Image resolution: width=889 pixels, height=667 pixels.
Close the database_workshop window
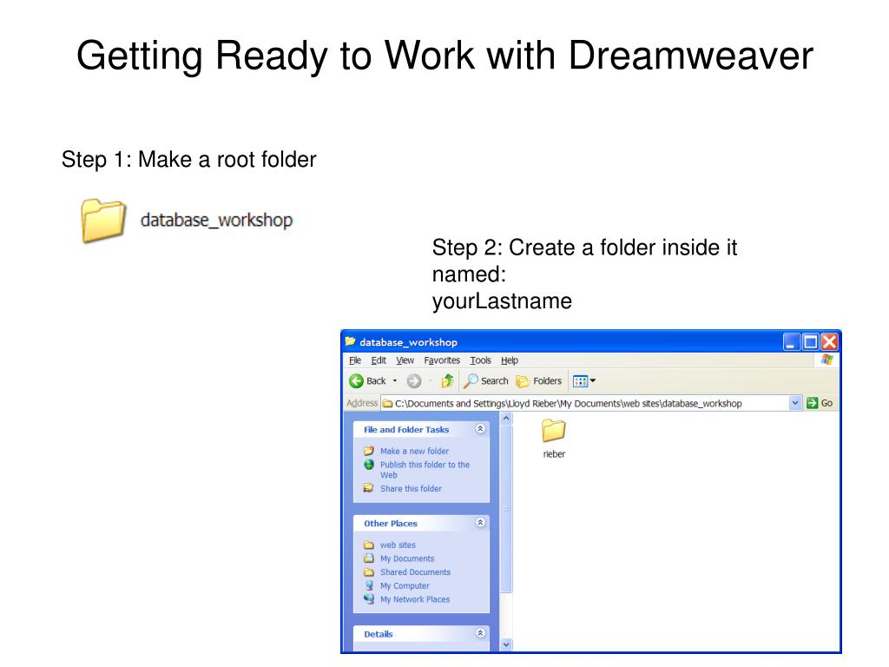point(829,342)
